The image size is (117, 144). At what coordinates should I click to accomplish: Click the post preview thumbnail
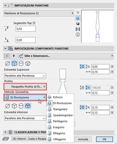click(98, 26)
